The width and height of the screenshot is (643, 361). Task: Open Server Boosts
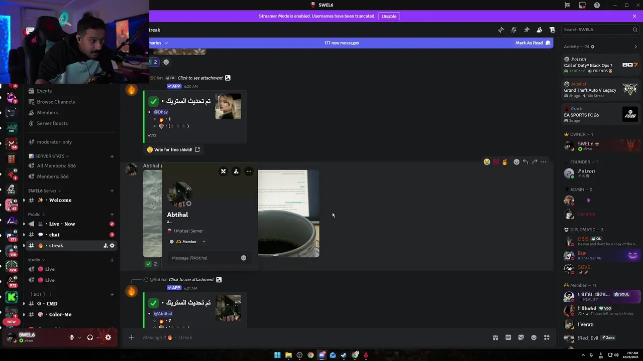point(70,123)
